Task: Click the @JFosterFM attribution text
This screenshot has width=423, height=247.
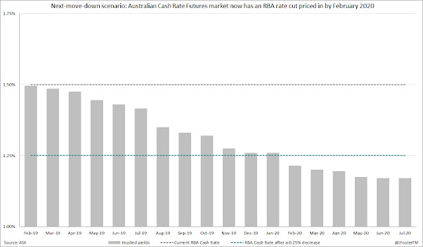Action: coord(406,242)
